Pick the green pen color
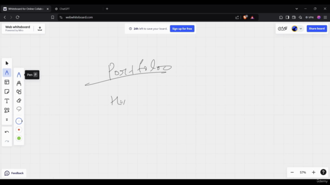Screen dimensions: 330x185 click(19, 138)
